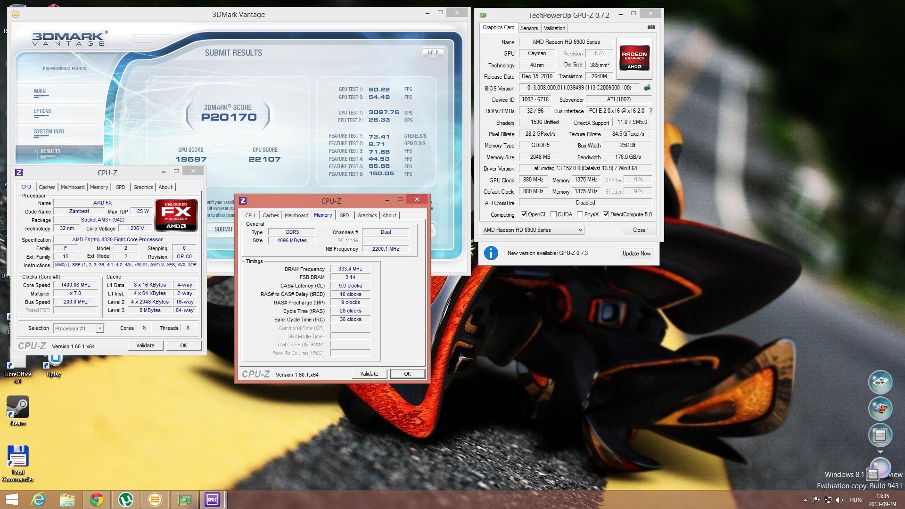Viewport: 905px width, 509px height.
Task: Launch Internet Explorer from taskbar
Action: click(38, 499)
